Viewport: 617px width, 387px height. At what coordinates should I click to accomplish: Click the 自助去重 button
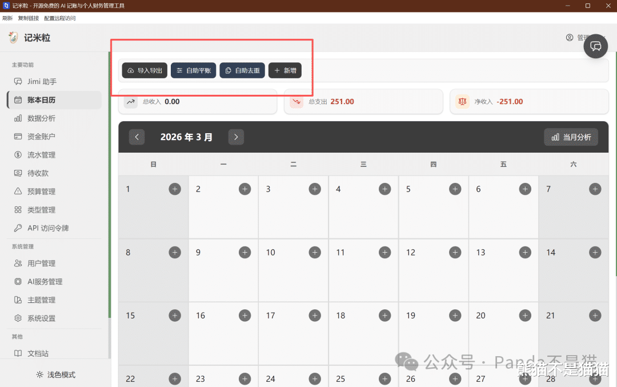pyautogui.click(x=242, y=70)
